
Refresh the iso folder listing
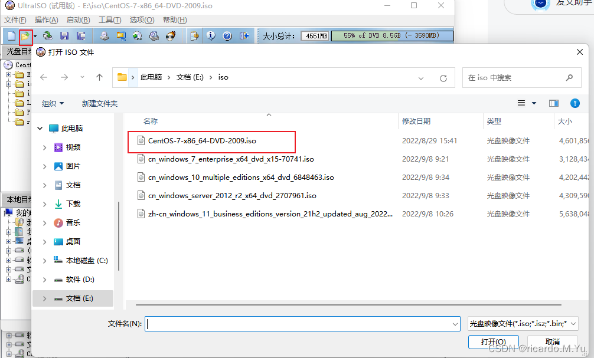443,78
